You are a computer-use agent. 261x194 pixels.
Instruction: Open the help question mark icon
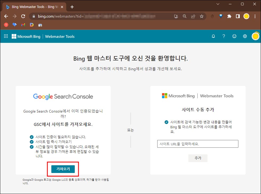[x=224, y=36]
